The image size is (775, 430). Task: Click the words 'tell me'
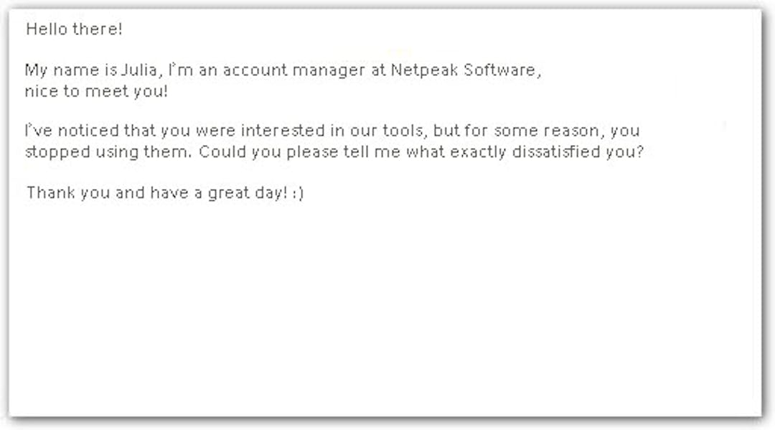(x=372, y=151)
